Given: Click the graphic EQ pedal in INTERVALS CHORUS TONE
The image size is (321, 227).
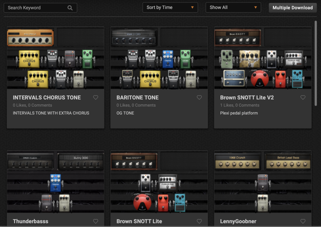Looking at the screenshot, I should coord(70,59).
